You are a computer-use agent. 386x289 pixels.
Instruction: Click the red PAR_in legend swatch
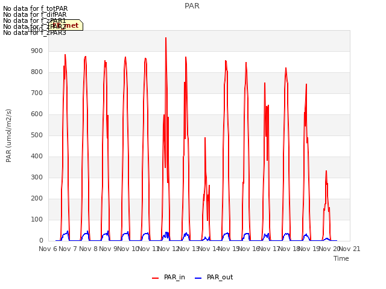pyautogui.click(x=156, y=278)
